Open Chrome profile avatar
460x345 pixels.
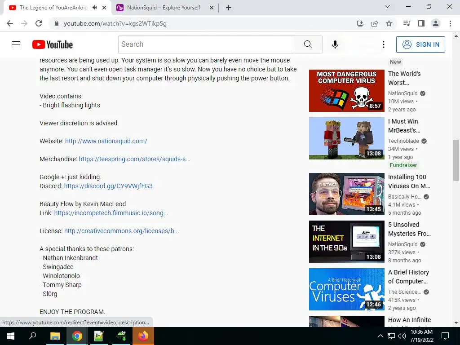436,23
